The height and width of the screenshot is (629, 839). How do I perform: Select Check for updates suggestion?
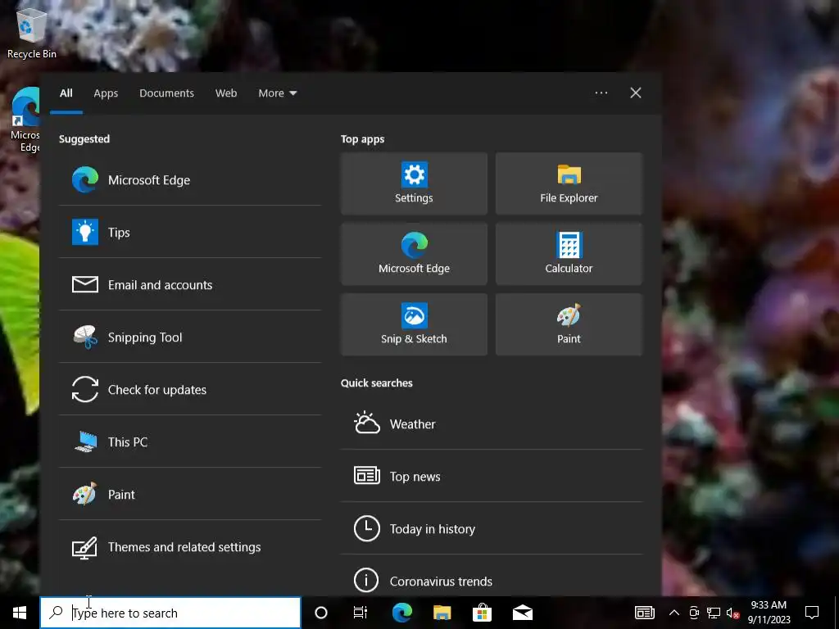[190, 389]
